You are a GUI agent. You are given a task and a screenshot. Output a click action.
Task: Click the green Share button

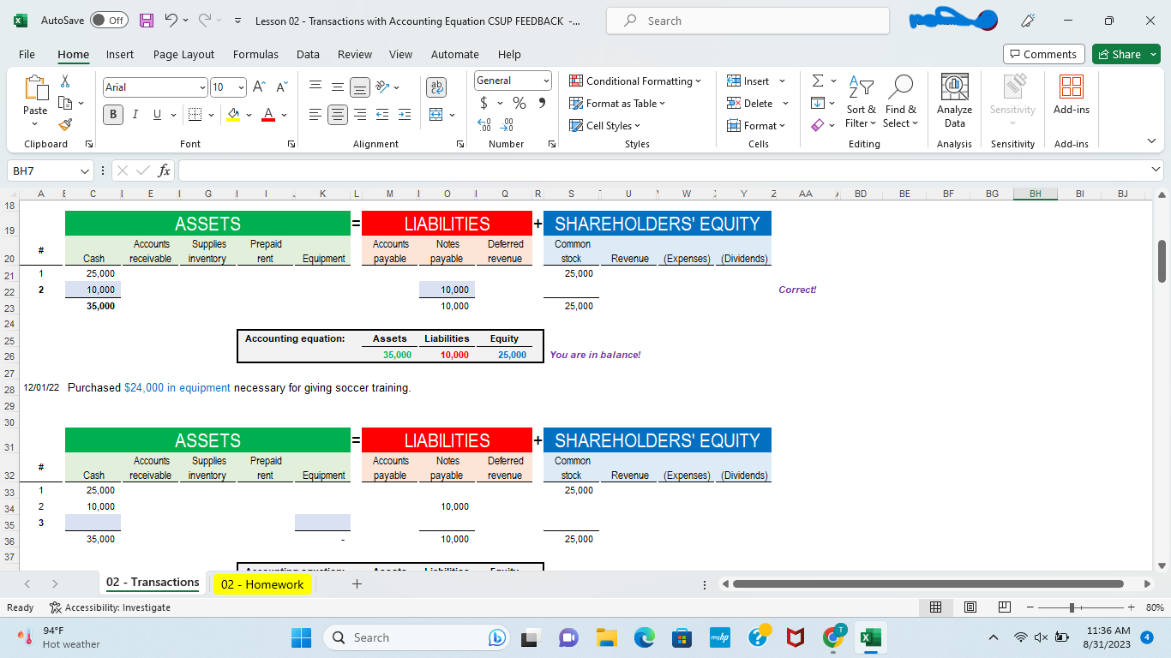(1126, 54)
